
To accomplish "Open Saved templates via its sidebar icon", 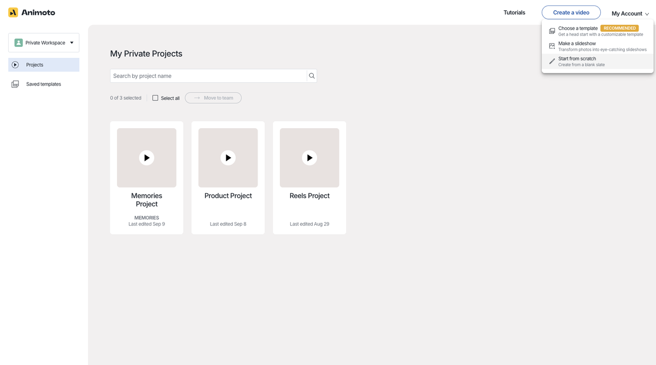I will (x=15, y=83).
